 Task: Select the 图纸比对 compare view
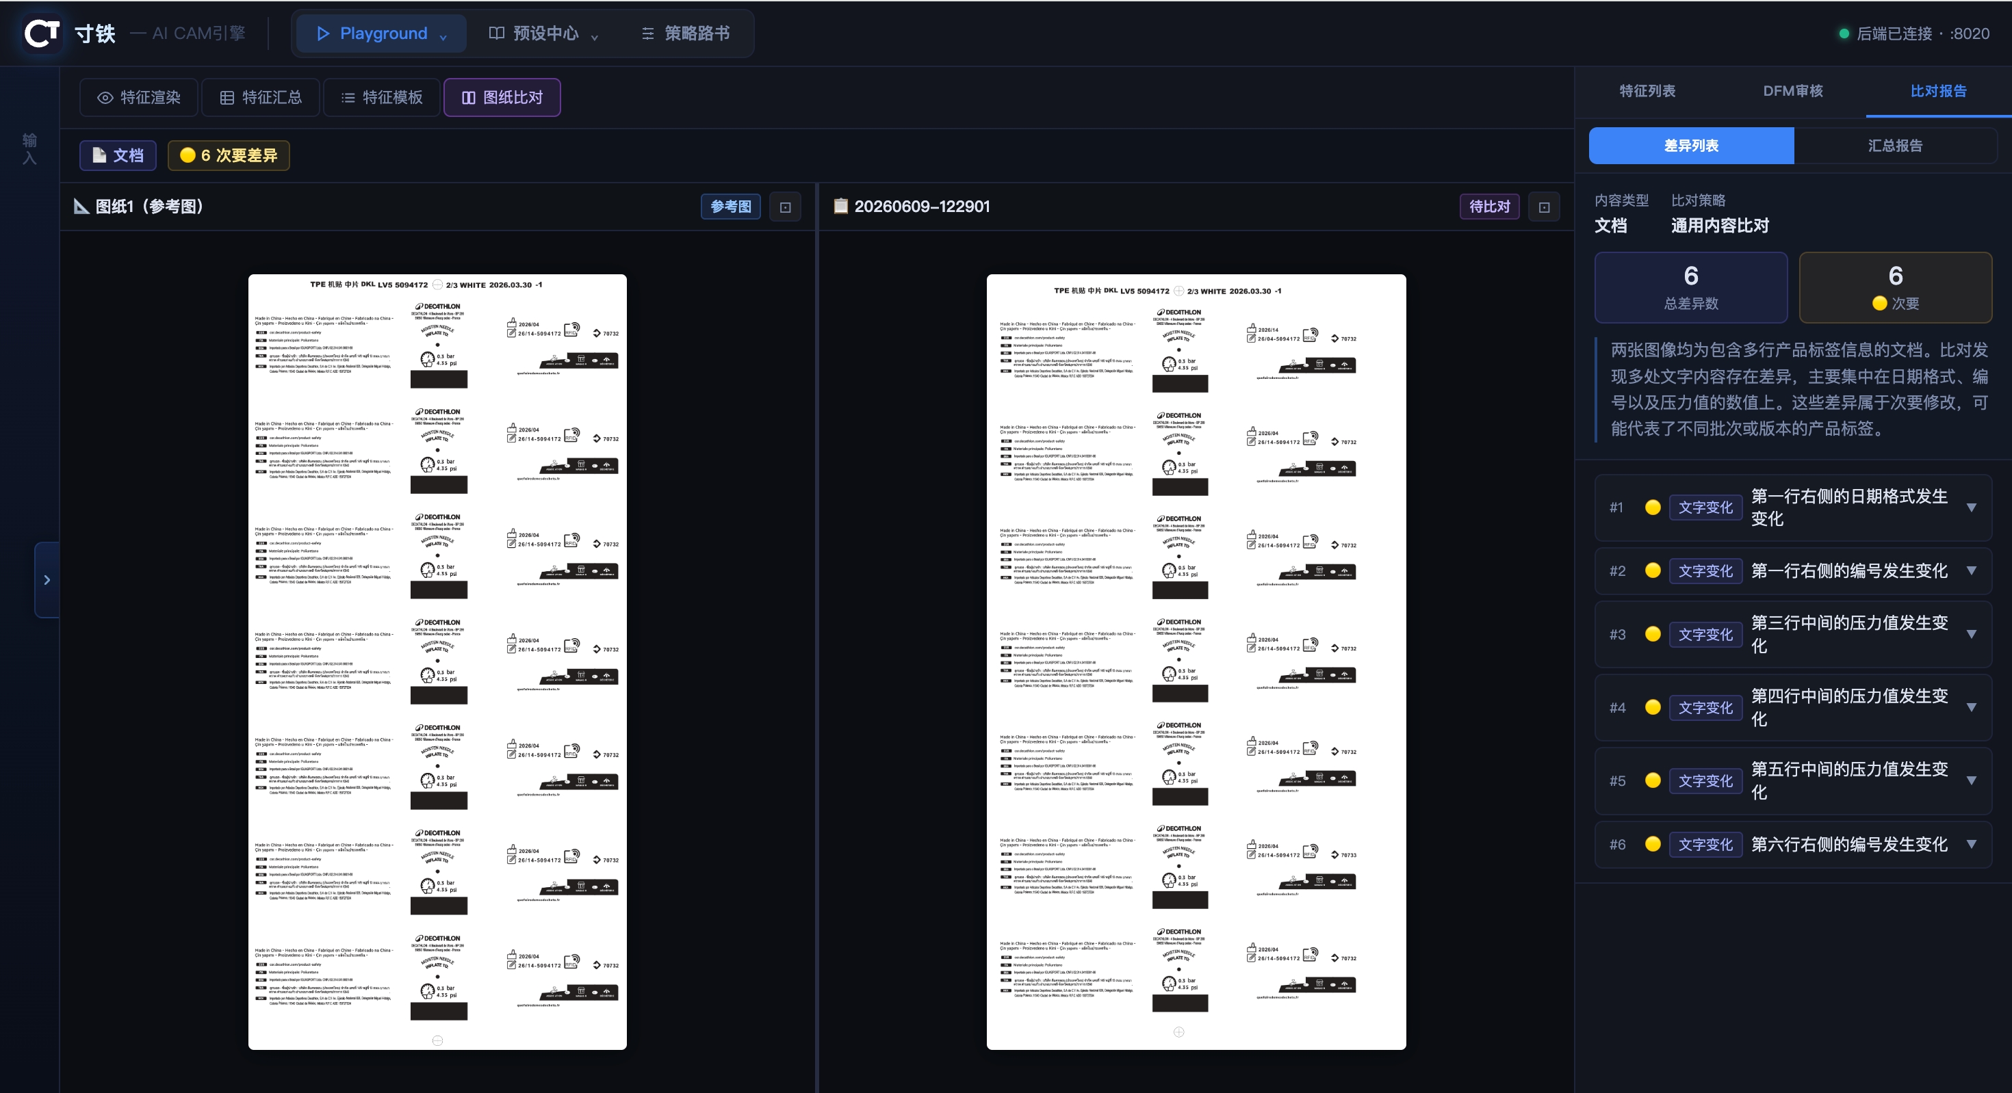[502, 98]
